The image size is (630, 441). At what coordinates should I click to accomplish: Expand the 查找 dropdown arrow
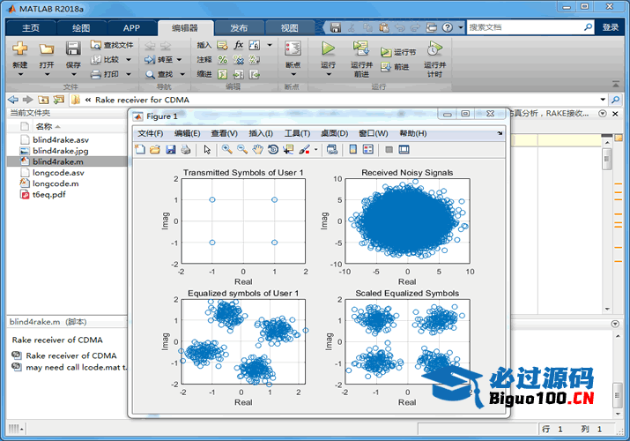pyautogui.click(x=182, y=74)
